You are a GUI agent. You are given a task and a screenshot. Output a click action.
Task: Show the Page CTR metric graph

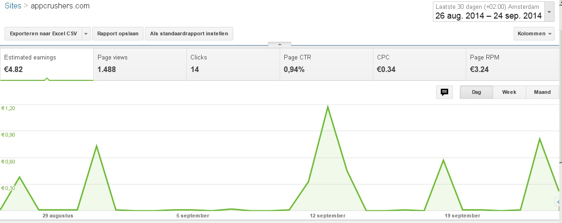click(326, 64)
